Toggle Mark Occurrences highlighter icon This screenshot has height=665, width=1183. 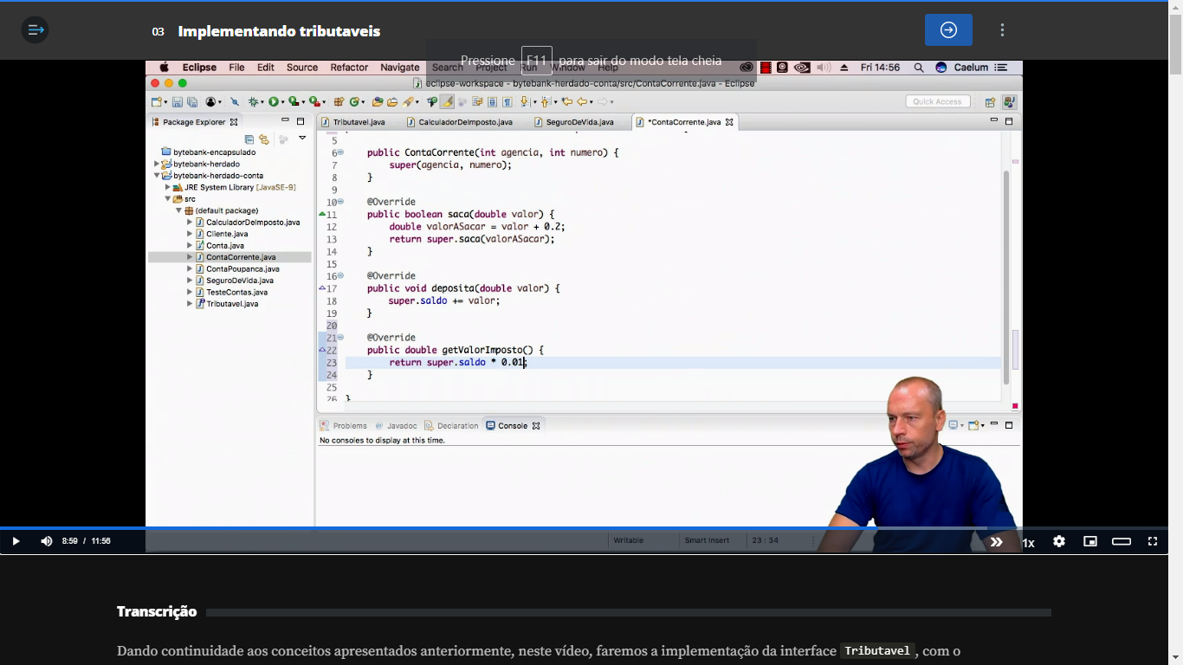pos(447,102)
